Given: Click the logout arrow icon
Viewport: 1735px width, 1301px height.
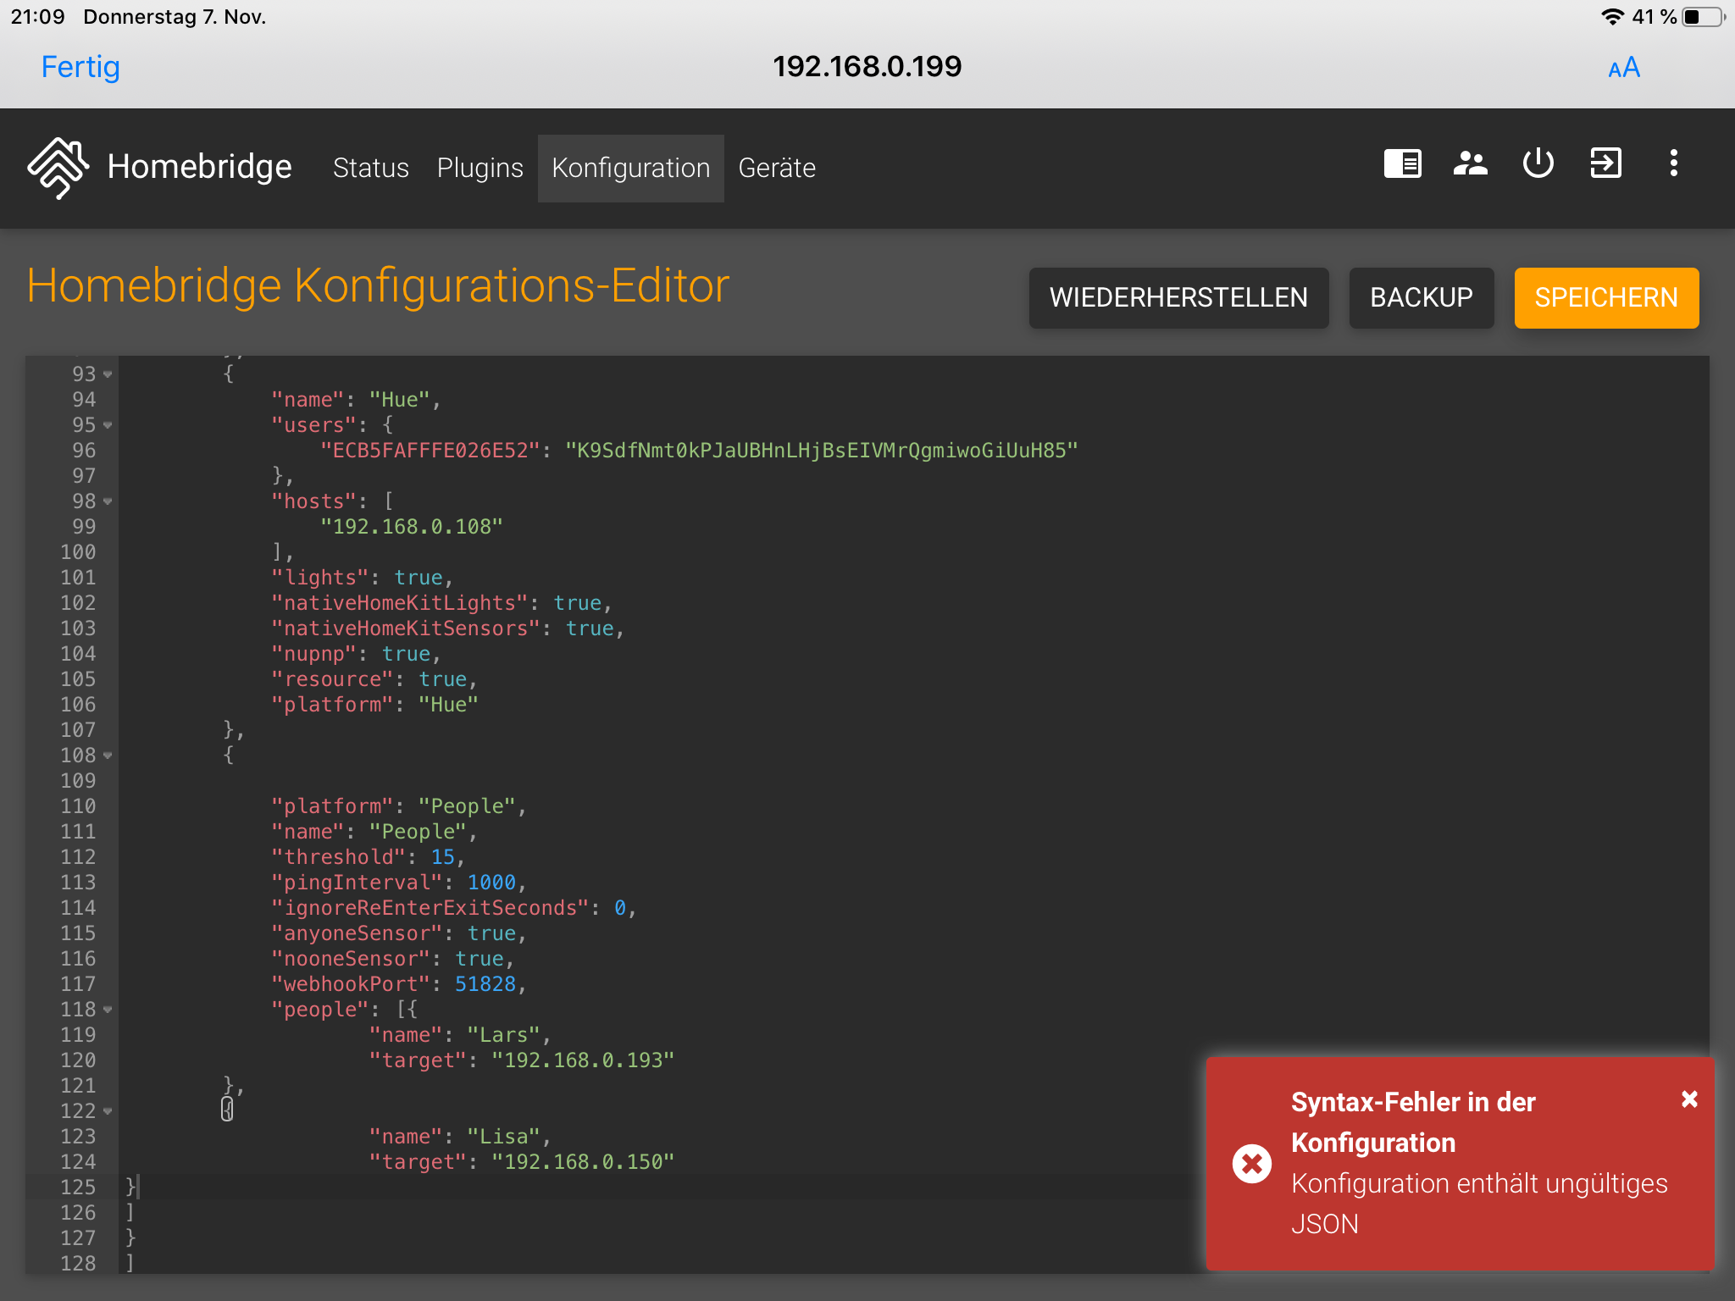Looking at the screenshot, I should tap(1605, 163).
